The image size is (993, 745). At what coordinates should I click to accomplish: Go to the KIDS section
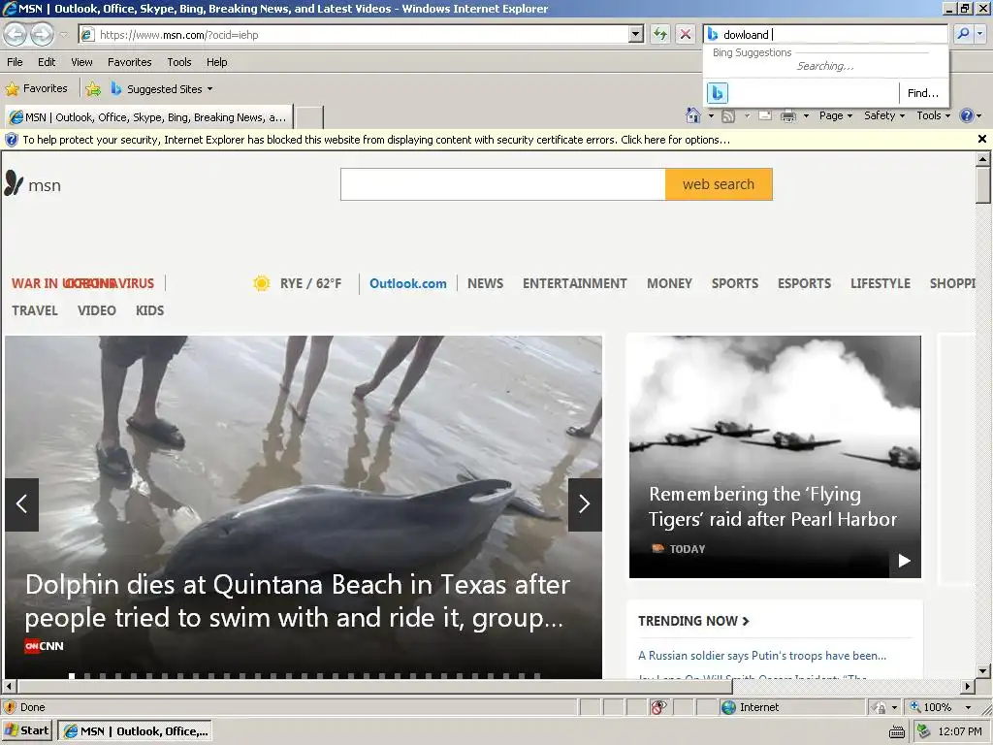click(150, 310)
